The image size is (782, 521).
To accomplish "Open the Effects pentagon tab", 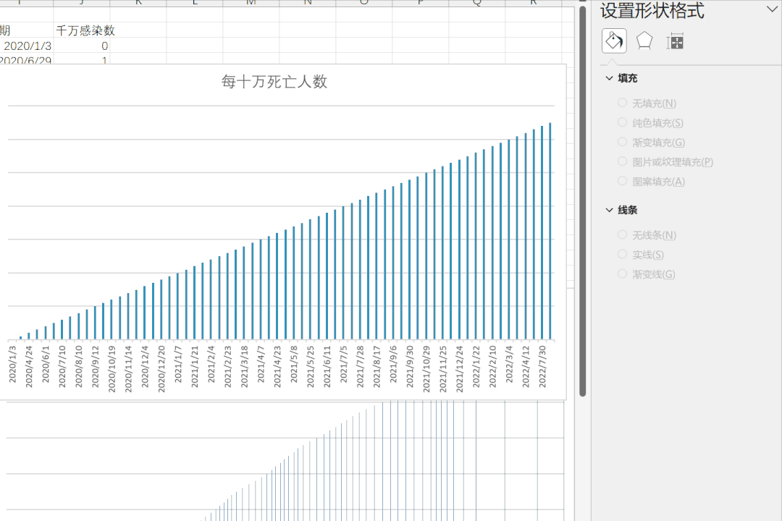I will (644, 41).
